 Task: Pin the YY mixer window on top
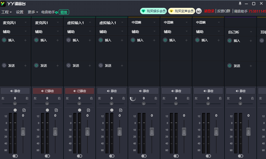pos(240,4)
